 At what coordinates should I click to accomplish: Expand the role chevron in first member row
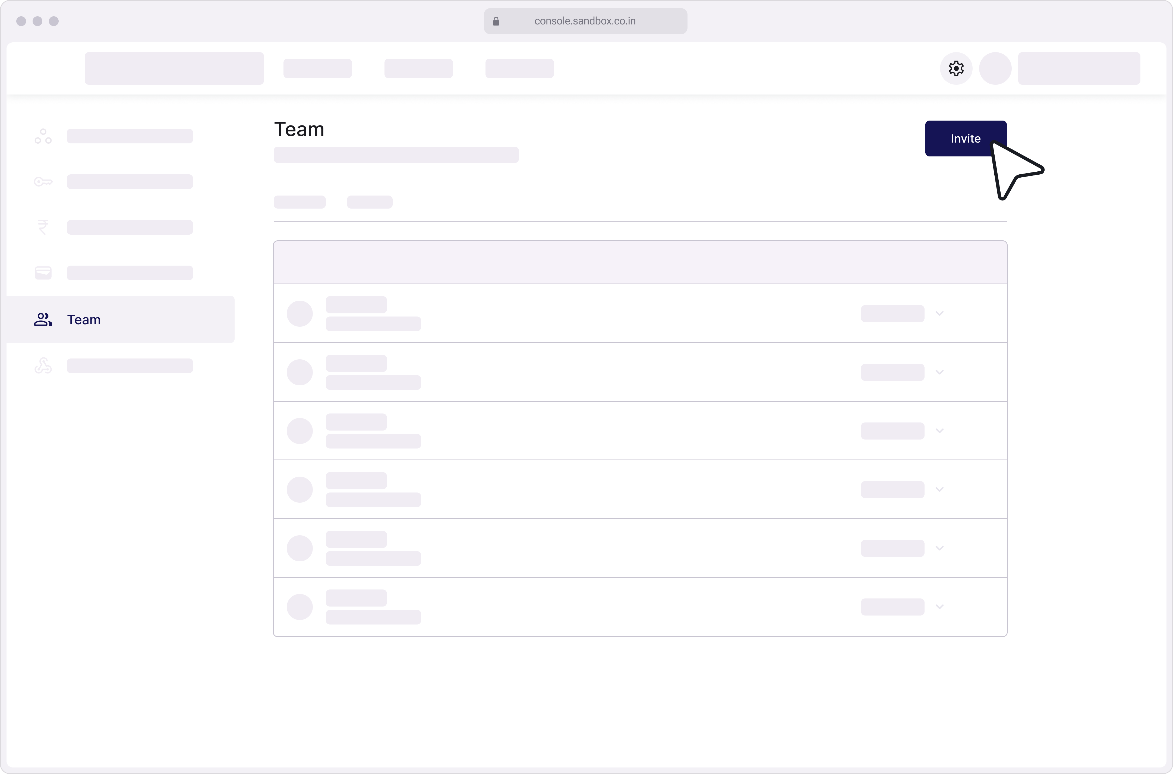939,313
